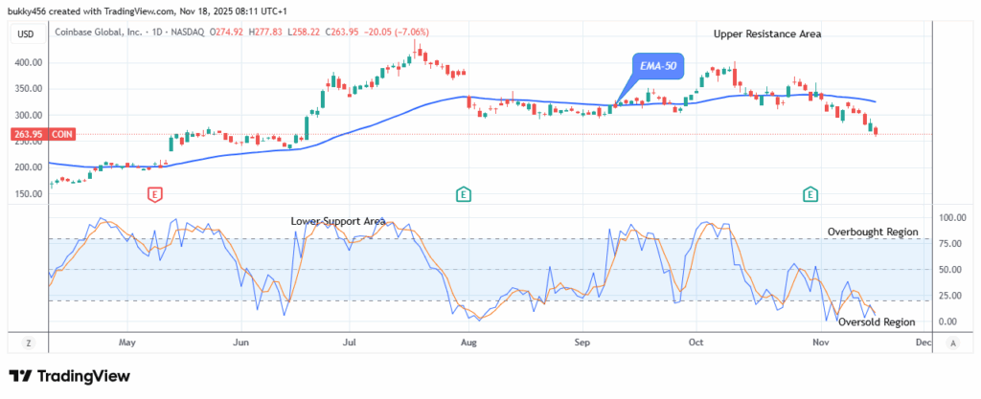Image resolution: width=981 pixels, height=399 pixels.
Task: Click the 350.00 price axis label
Action: (30, 89)
